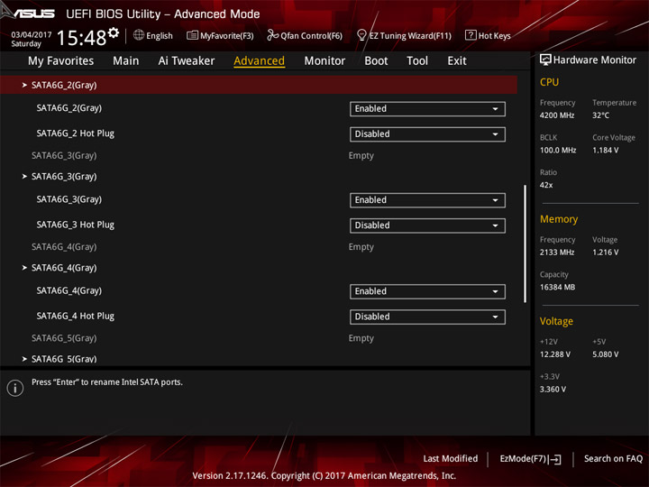This screenshot has width=649, height=487.
Task: Open the Exit tab
Action: pyautogui.click(x=457, y=61)
